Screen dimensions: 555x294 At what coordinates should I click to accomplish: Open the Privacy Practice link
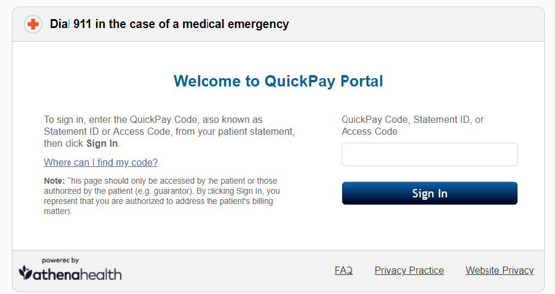coord(409,270)
